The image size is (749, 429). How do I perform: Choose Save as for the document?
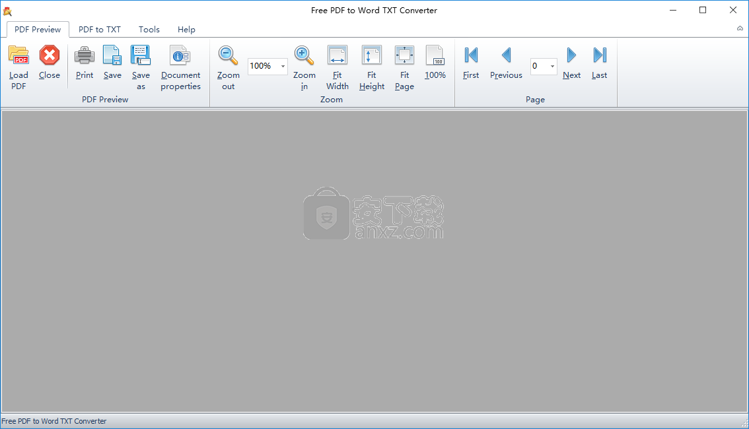(141, 67)
